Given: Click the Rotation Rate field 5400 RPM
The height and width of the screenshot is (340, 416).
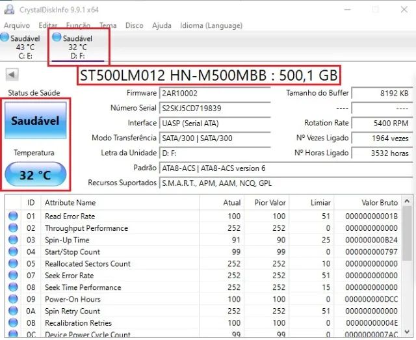Looking at the screenshot, I should pyautogui.click(x=382, y=124).
